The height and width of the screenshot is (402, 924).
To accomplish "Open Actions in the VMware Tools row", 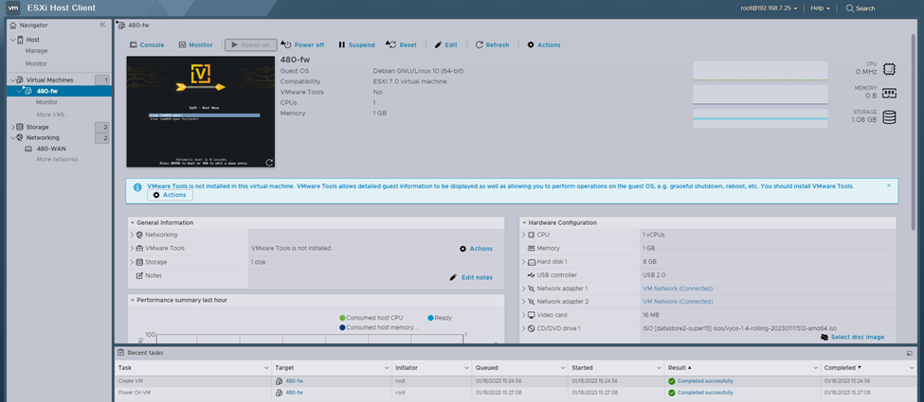I will coord(476,249).
